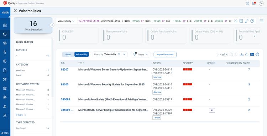The height and width of the screenshot is (136, 267).
Task: Select the CISA KEV card
Action: point(78,35)
